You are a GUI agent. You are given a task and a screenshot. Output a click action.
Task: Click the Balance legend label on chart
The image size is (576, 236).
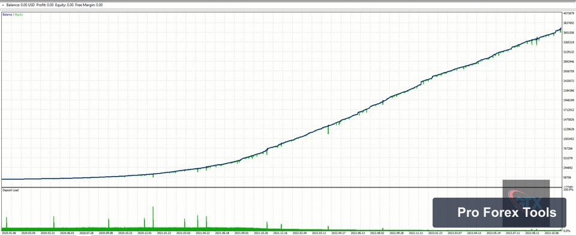8,14
